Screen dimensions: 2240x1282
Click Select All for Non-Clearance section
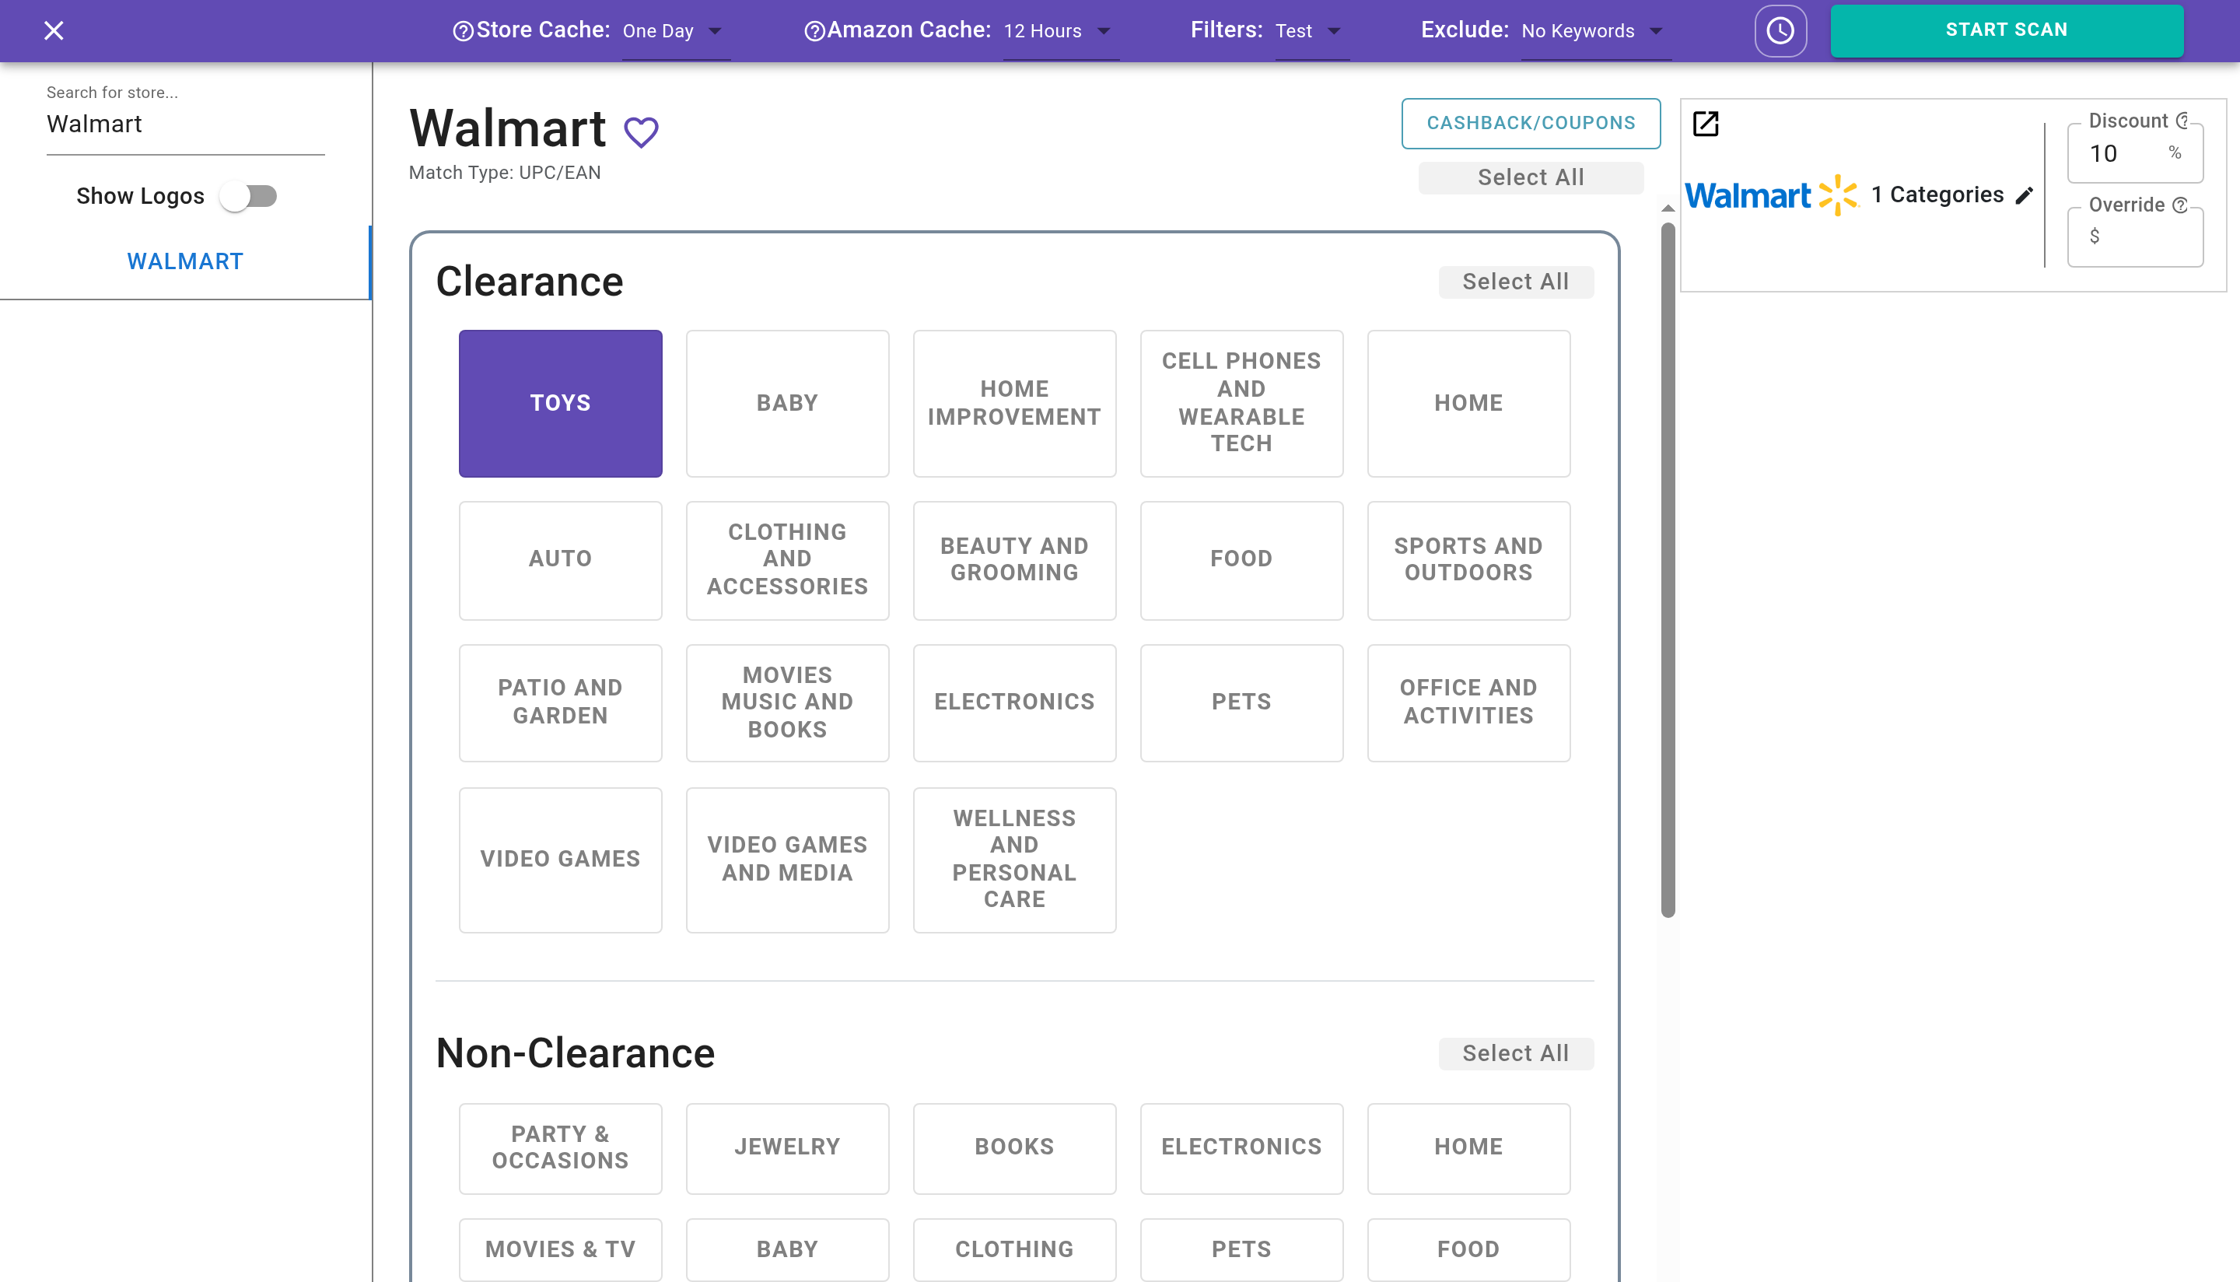click(x=1516, y=1053)
